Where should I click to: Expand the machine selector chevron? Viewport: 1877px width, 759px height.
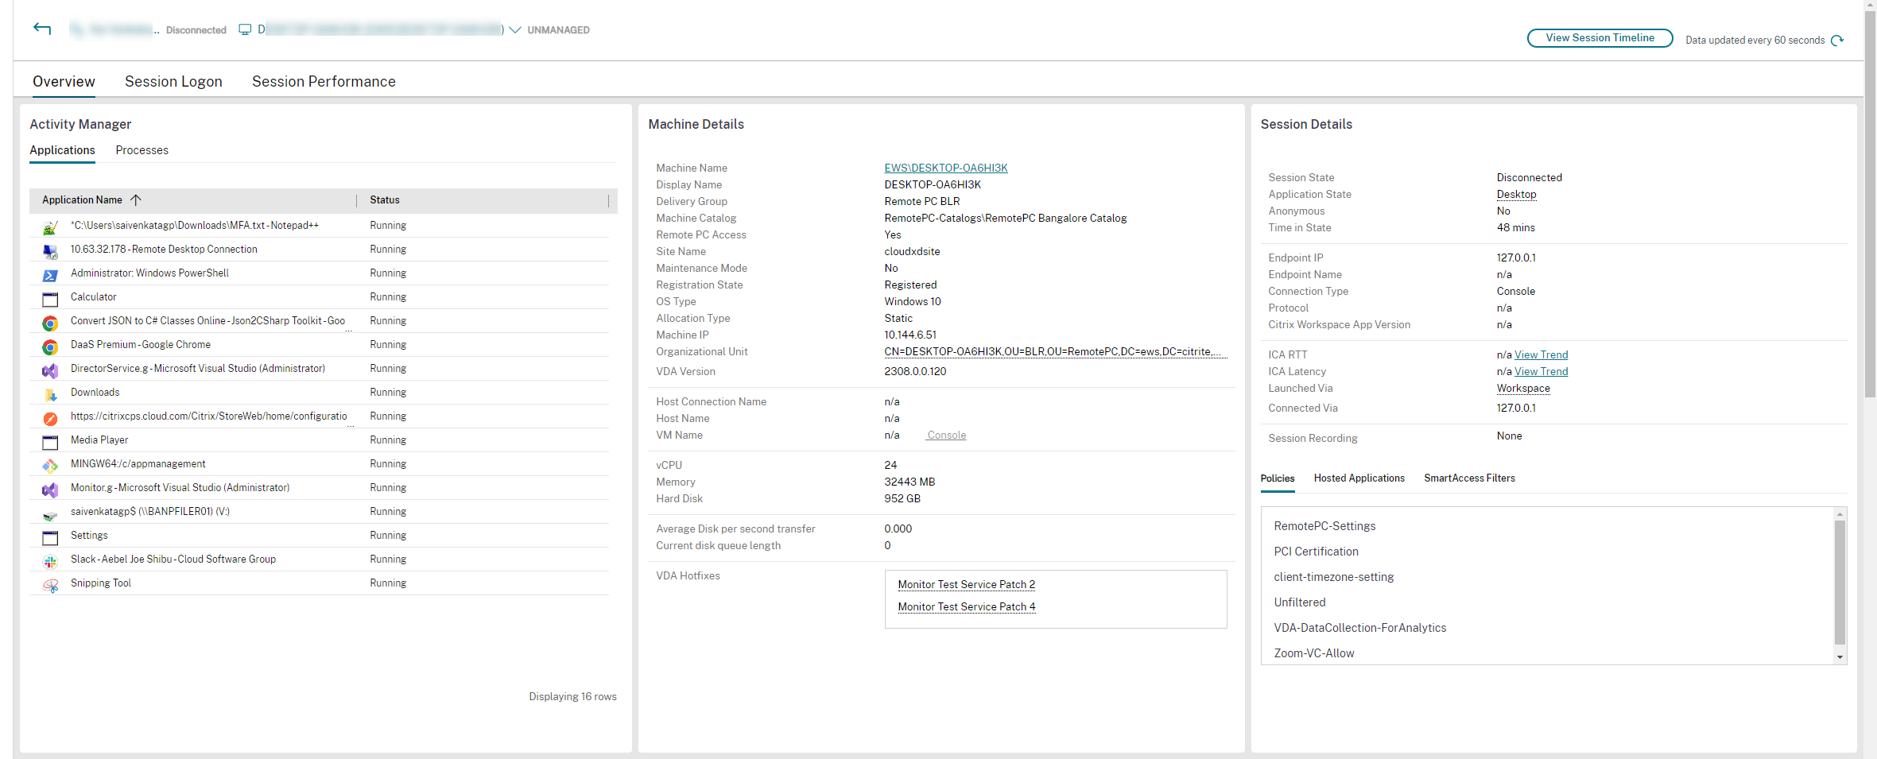tap(515, 30)
